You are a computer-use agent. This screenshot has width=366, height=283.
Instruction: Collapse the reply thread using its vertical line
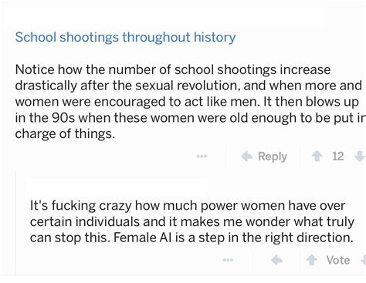(x=16, y=222)
